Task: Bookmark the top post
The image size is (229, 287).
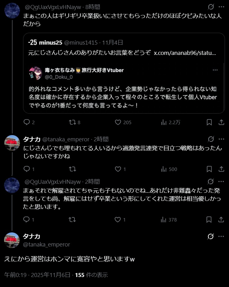Action: click(210, 122)
